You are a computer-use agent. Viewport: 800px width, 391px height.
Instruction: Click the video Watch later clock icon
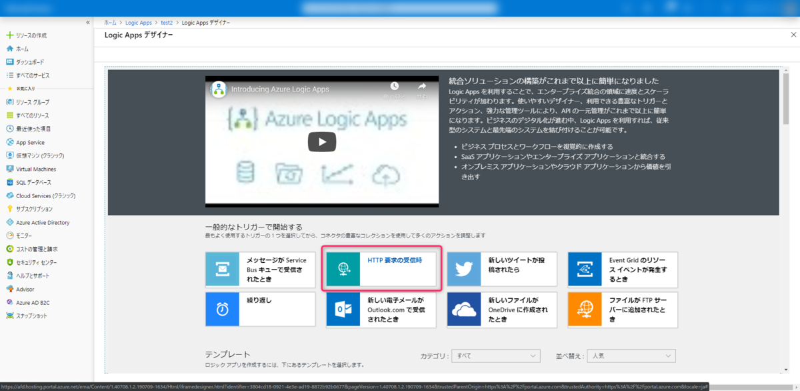[x=395, y=87]
